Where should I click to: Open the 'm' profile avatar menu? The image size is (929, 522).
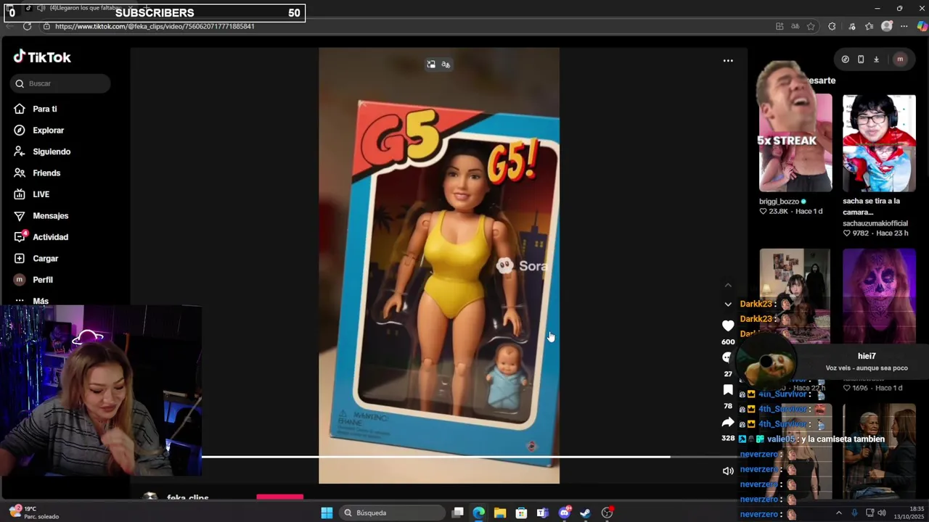[900, 59]
